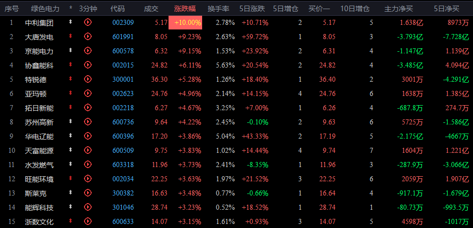Click the red marker icon beside 亚玛顿
The height and width of the screenshot is (228, 473).
pos(71,93)
